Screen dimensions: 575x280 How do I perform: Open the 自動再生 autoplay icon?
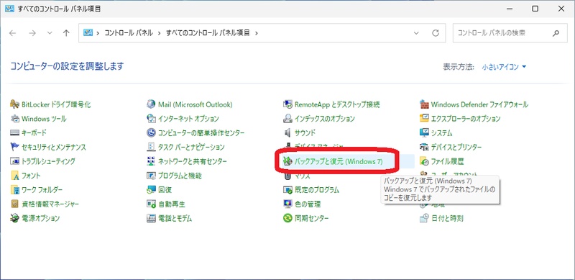pos(152,204)
